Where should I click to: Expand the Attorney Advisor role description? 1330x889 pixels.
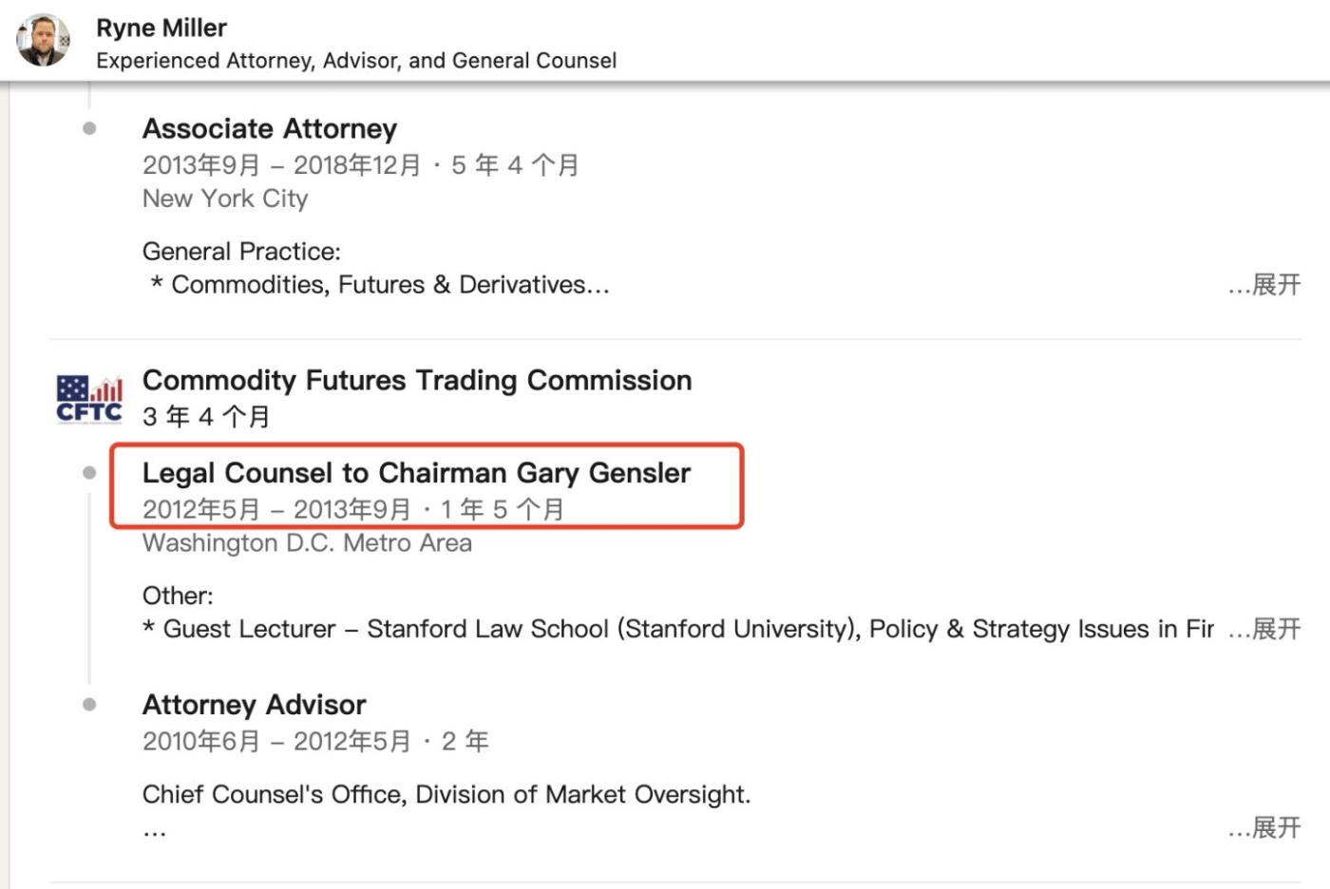pyautogui.click(x=1264, y=828)
